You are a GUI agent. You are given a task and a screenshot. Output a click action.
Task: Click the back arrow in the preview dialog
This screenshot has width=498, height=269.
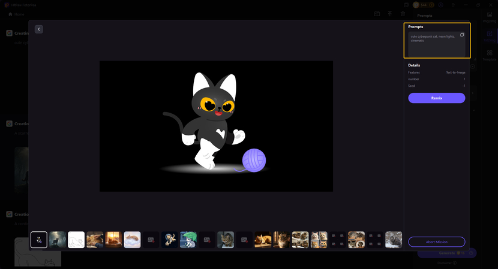pos(39,29)
